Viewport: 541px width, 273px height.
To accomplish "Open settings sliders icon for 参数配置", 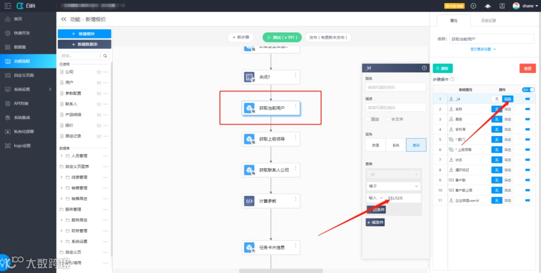I will coord(99,93).
